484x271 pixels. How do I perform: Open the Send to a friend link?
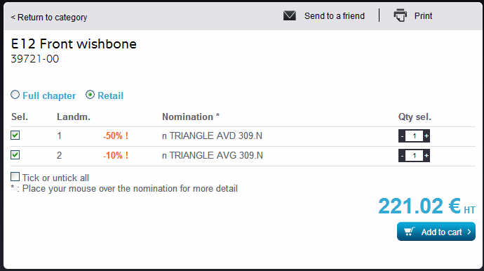click(335, 15)
